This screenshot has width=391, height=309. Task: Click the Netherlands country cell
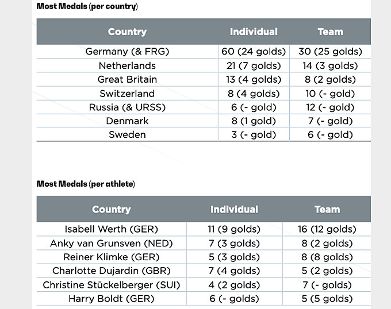coord(127,65)
